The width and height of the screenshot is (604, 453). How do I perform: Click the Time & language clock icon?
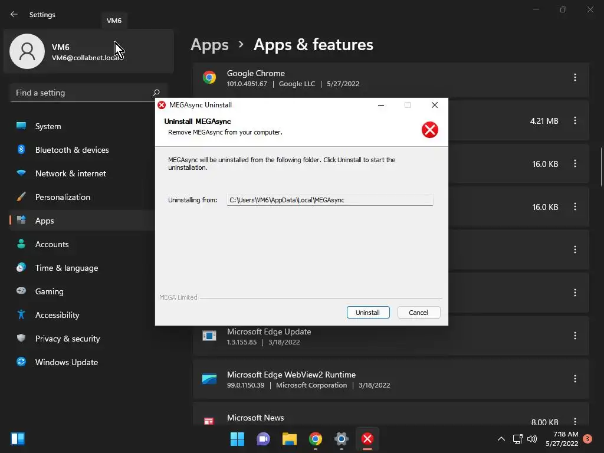[x=21, y=267]
